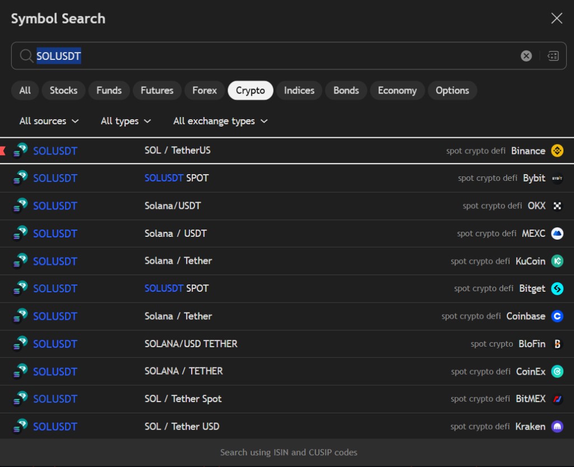
Task: Open the All sources dropdown
Action: 48,121
